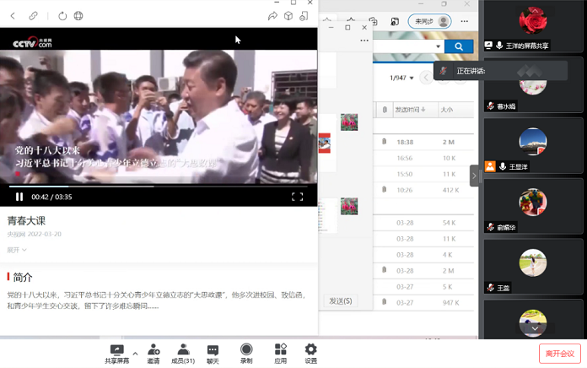Toggle muted mic icon on 曹水娟 tile

[490, 106]
